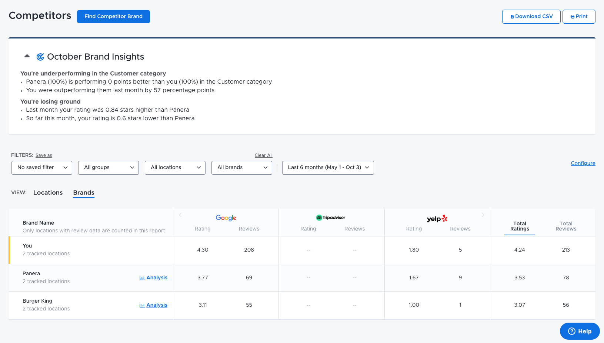The image size is (604, 343).
Task: Click Burger King's Yelp rating 1.00
Action: click(414, 305)
